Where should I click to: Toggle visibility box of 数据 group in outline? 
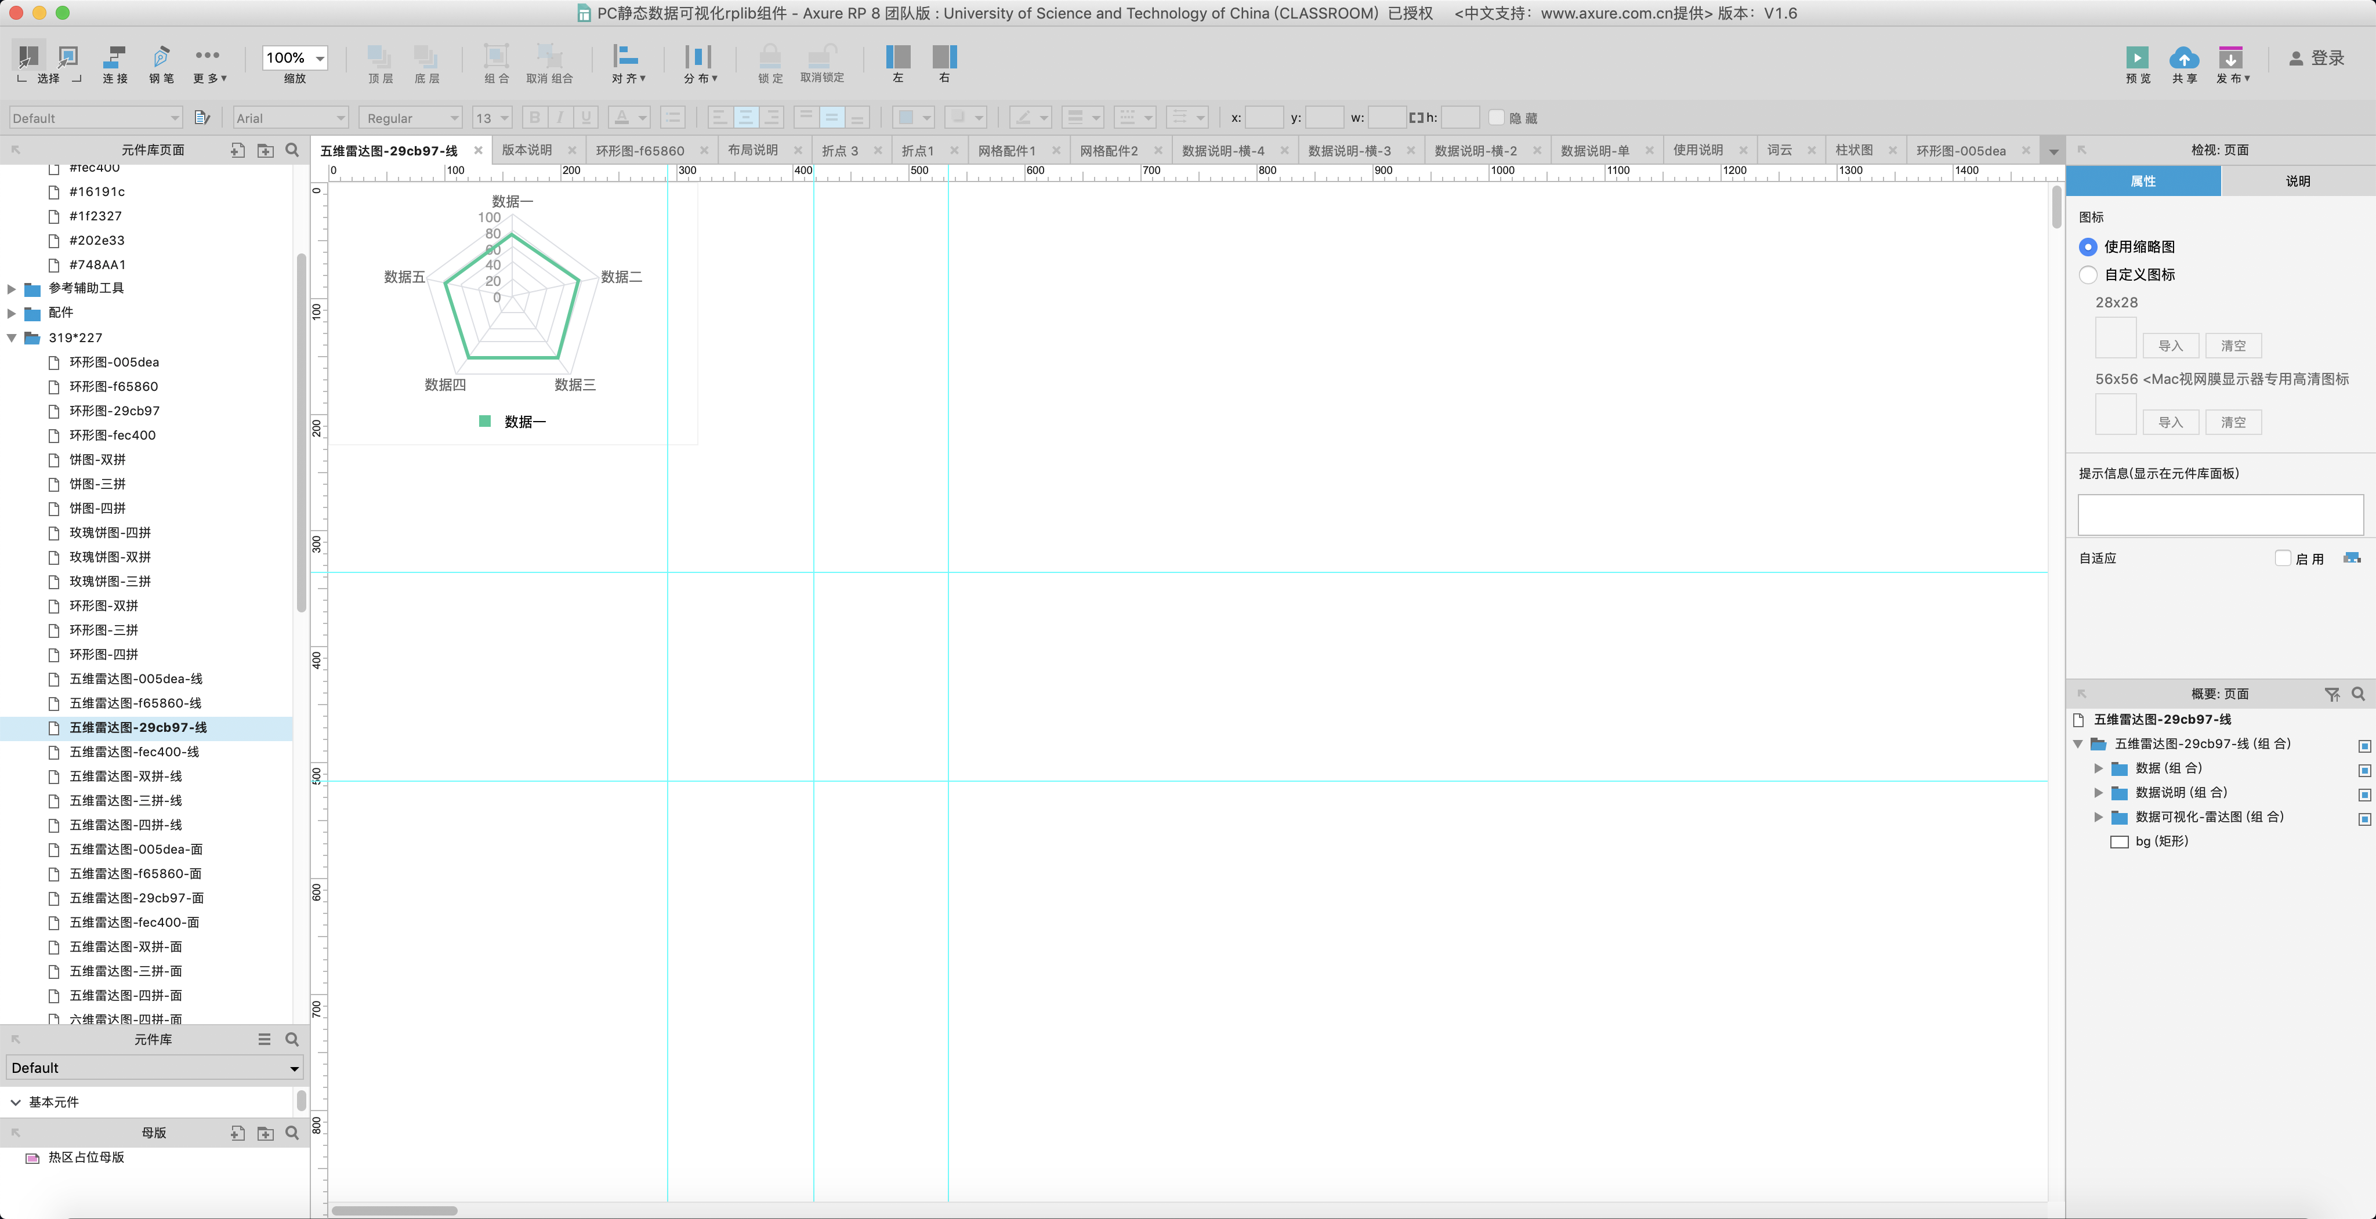pos(2364,770)
